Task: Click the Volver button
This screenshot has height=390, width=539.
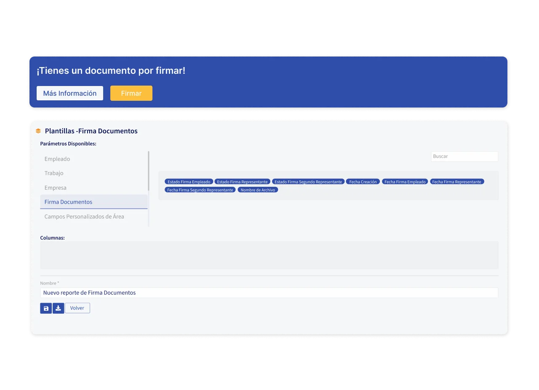Action: (77, 308)
